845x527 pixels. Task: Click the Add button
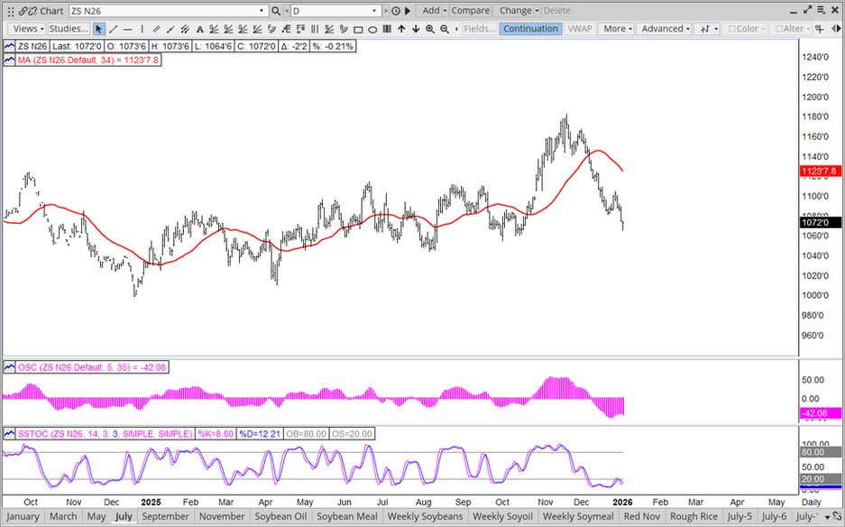coord(430,11)
